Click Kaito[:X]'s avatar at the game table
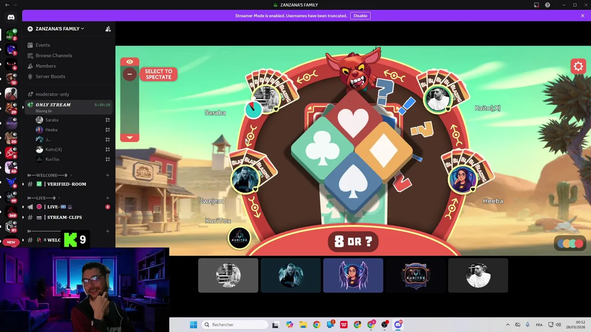The image size is (591, 332). point(438,99)
